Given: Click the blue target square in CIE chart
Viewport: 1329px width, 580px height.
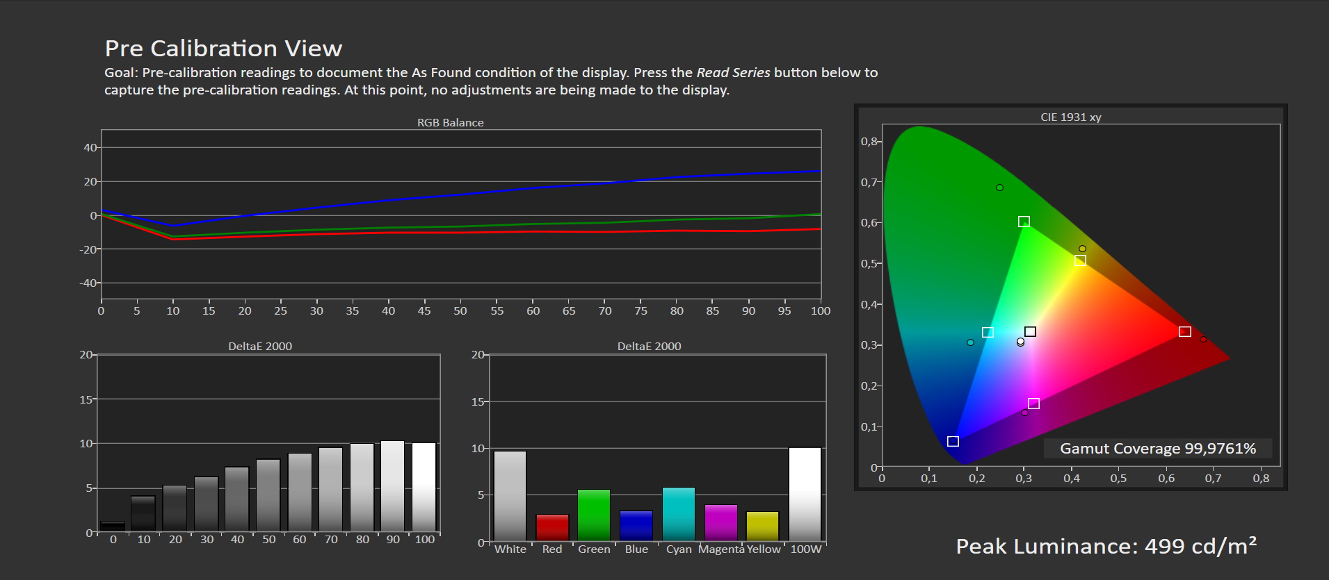Looking at the screenshot, I should [953, 442].
